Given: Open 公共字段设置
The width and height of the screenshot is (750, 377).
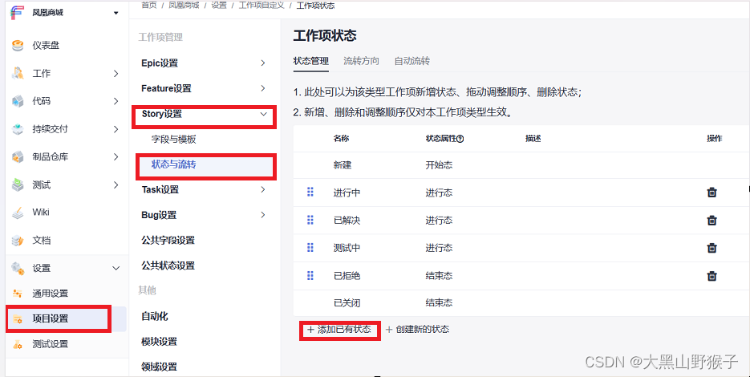Looking at the screenshot, I should 168,240.
